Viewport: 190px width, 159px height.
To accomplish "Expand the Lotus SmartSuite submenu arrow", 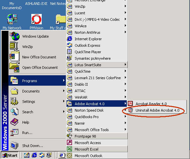I will click(125, 65).
